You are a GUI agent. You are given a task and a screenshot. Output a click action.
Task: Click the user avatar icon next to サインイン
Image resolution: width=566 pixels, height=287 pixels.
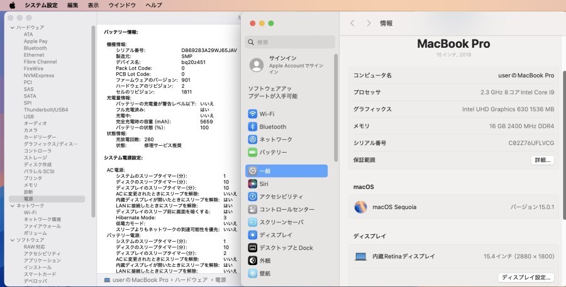coord(257,65)
